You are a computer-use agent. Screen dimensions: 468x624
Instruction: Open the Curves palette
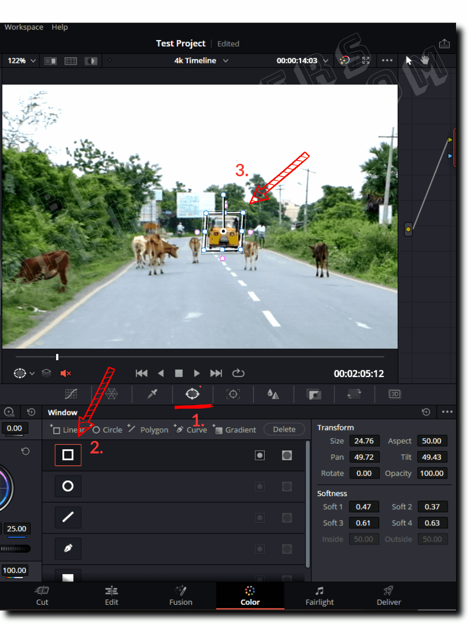click(71, 394)
